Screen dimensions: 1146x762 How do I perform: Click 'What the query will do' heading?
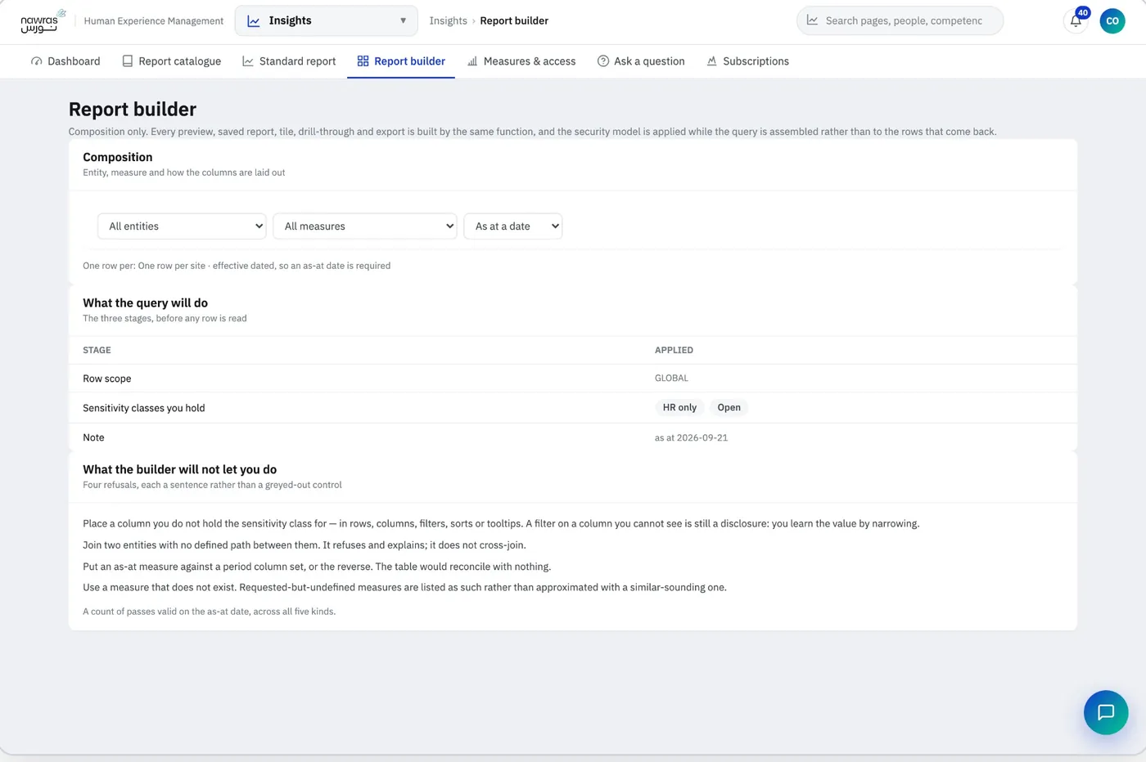[146, 303]
